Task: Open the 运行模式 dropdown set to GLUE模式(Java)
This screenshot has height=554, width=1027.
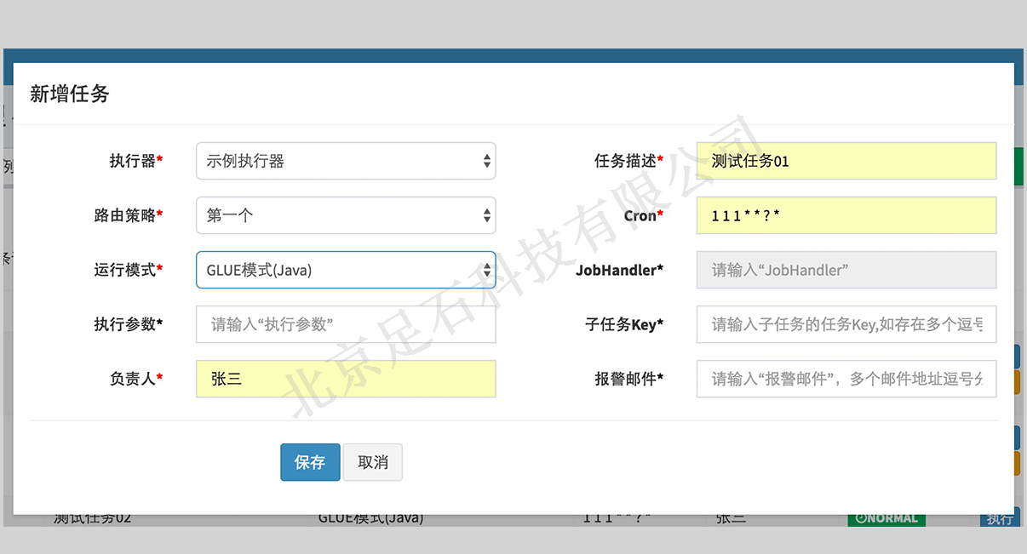Action: click(x=345, y=270)
